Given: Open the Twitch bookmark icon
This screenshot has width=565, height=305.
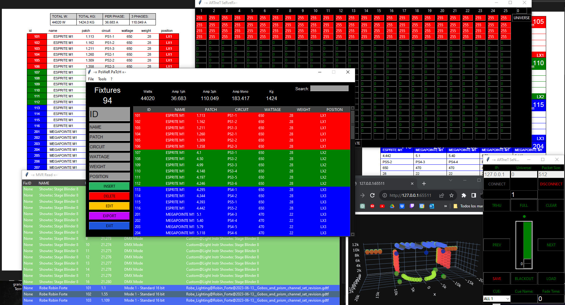Looking at the screenshot, I should tap(412, 206).
